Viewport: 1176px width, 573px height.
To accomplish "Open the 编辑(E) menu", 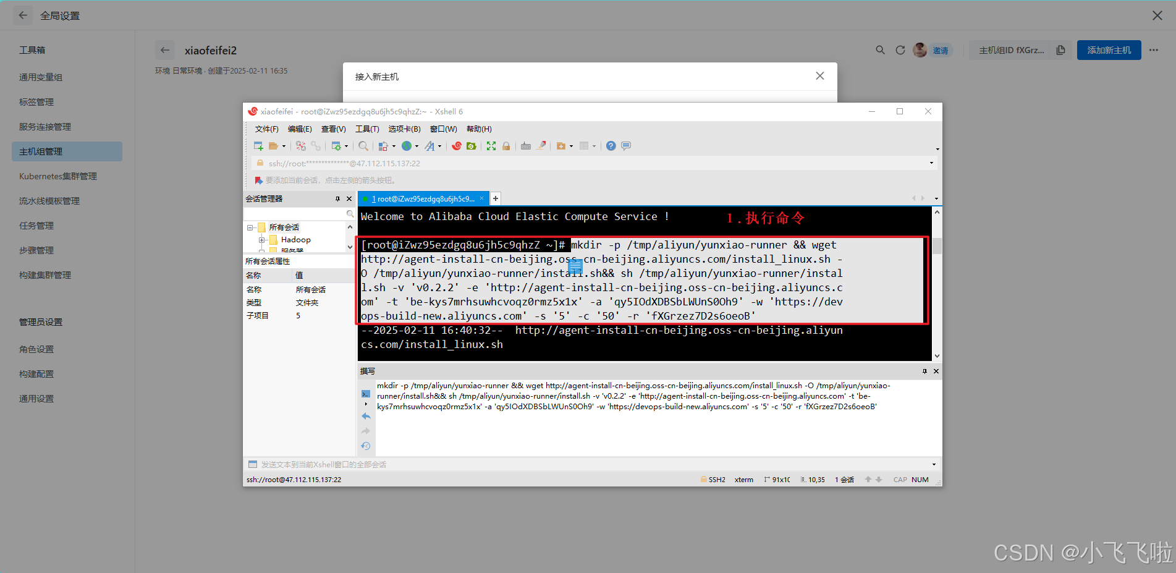I will (300, 129).
